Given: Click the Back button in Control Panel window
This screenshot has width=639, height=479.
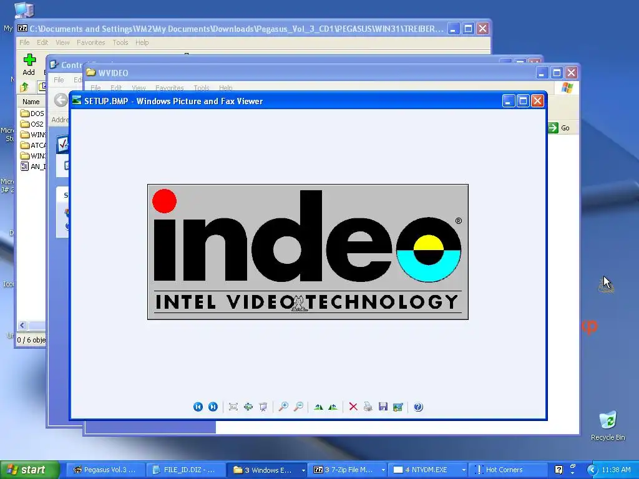Looking at the screenshot, I should point(61,100).
